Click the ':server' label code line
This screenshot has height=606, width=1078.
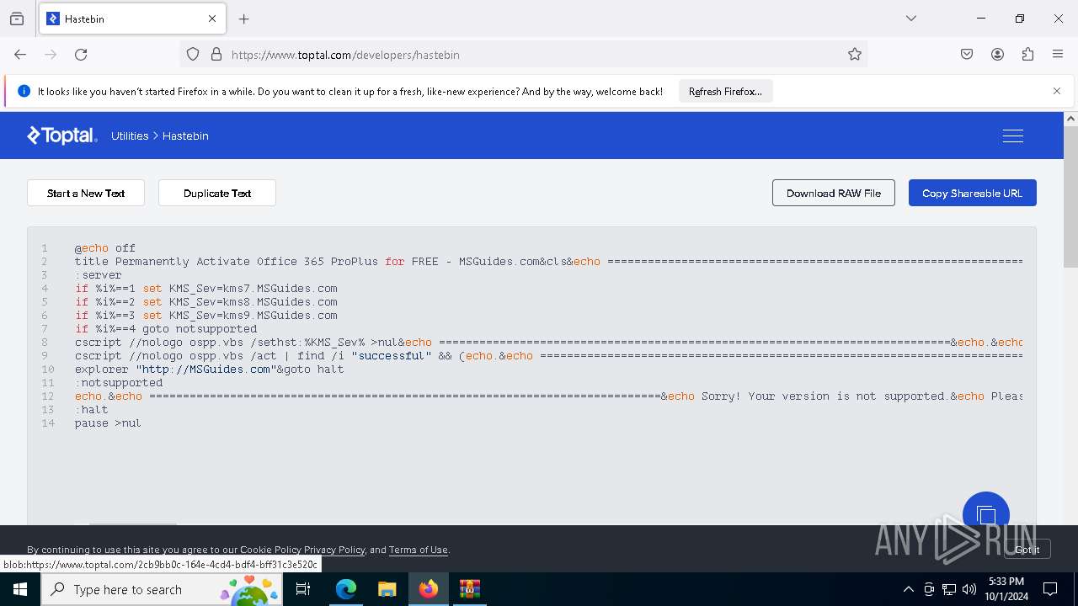(x=99, y=275)
